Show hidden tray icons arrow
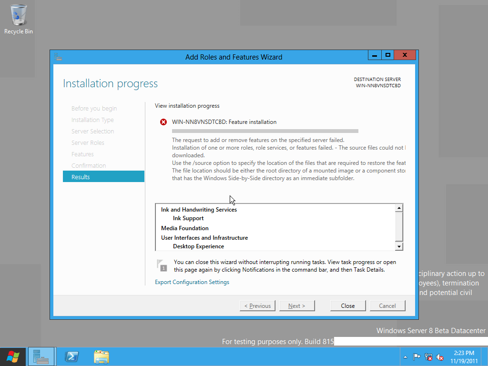 405,357
